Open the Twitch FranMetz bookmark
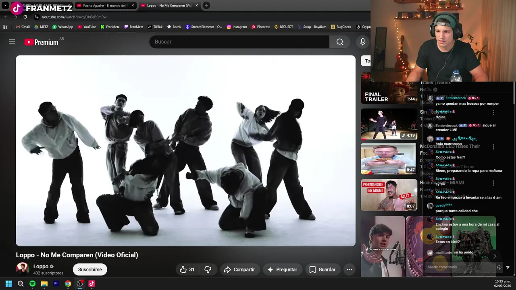Image resolution: width=516 pixels, height=290 pixels. coord(134,27)
